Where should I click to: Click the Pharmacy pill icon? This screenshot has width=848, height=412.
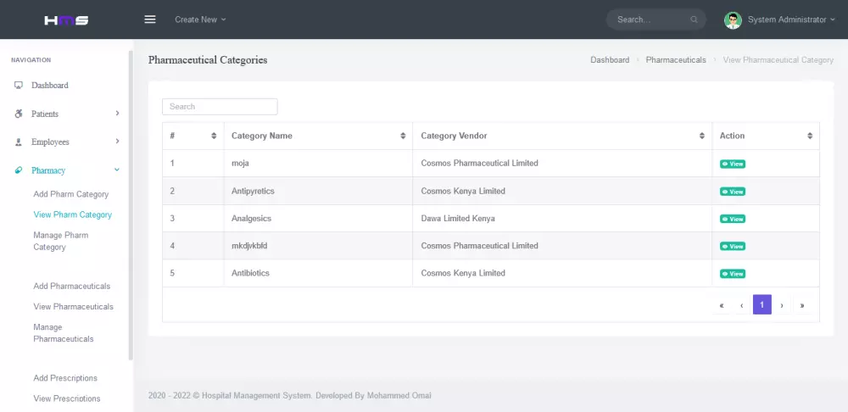tap(19, 170)
